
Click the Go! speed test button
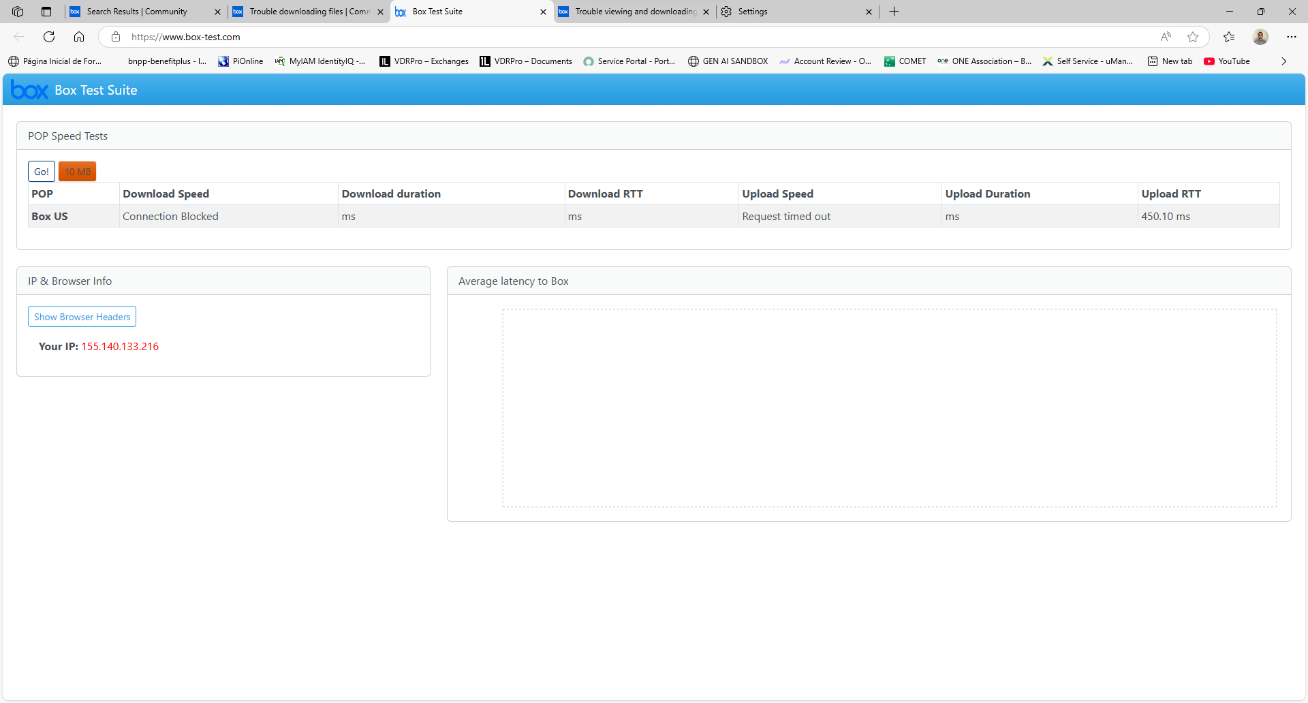pos(42,172)
